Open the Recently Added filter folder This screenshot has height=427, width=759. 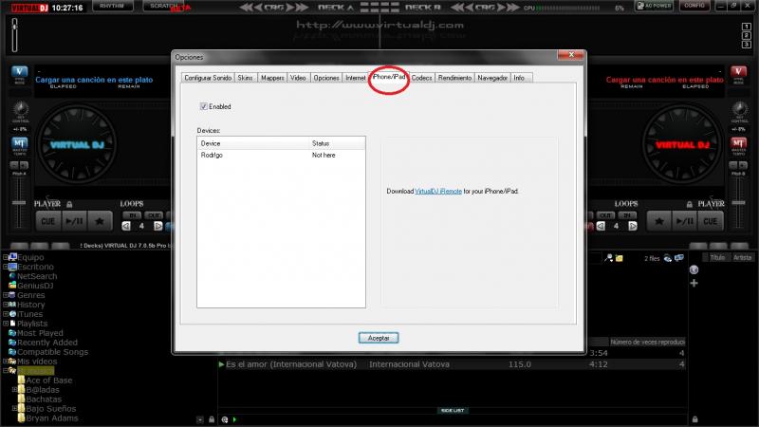(43, 343)
